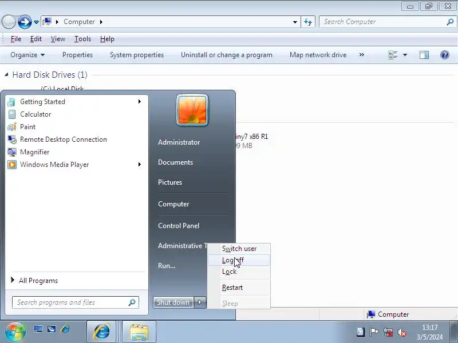458x343 pixels.
Task: Click the Search Computer field
Action: [388, 22]
